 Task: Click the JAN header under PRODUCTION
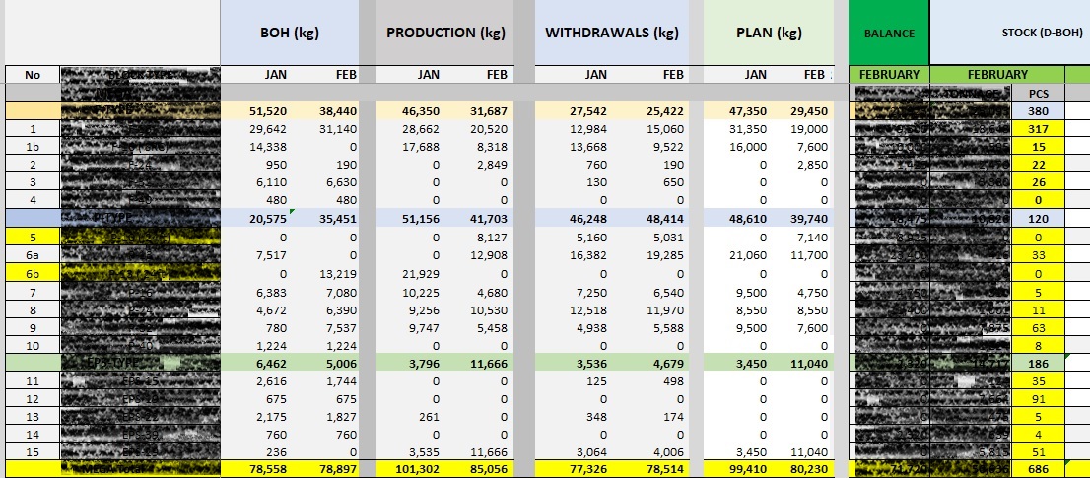(x=428, y=75)
